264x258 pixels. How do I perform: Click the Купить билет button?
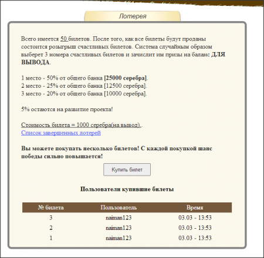pyautogui.click(x=127, y=170)
